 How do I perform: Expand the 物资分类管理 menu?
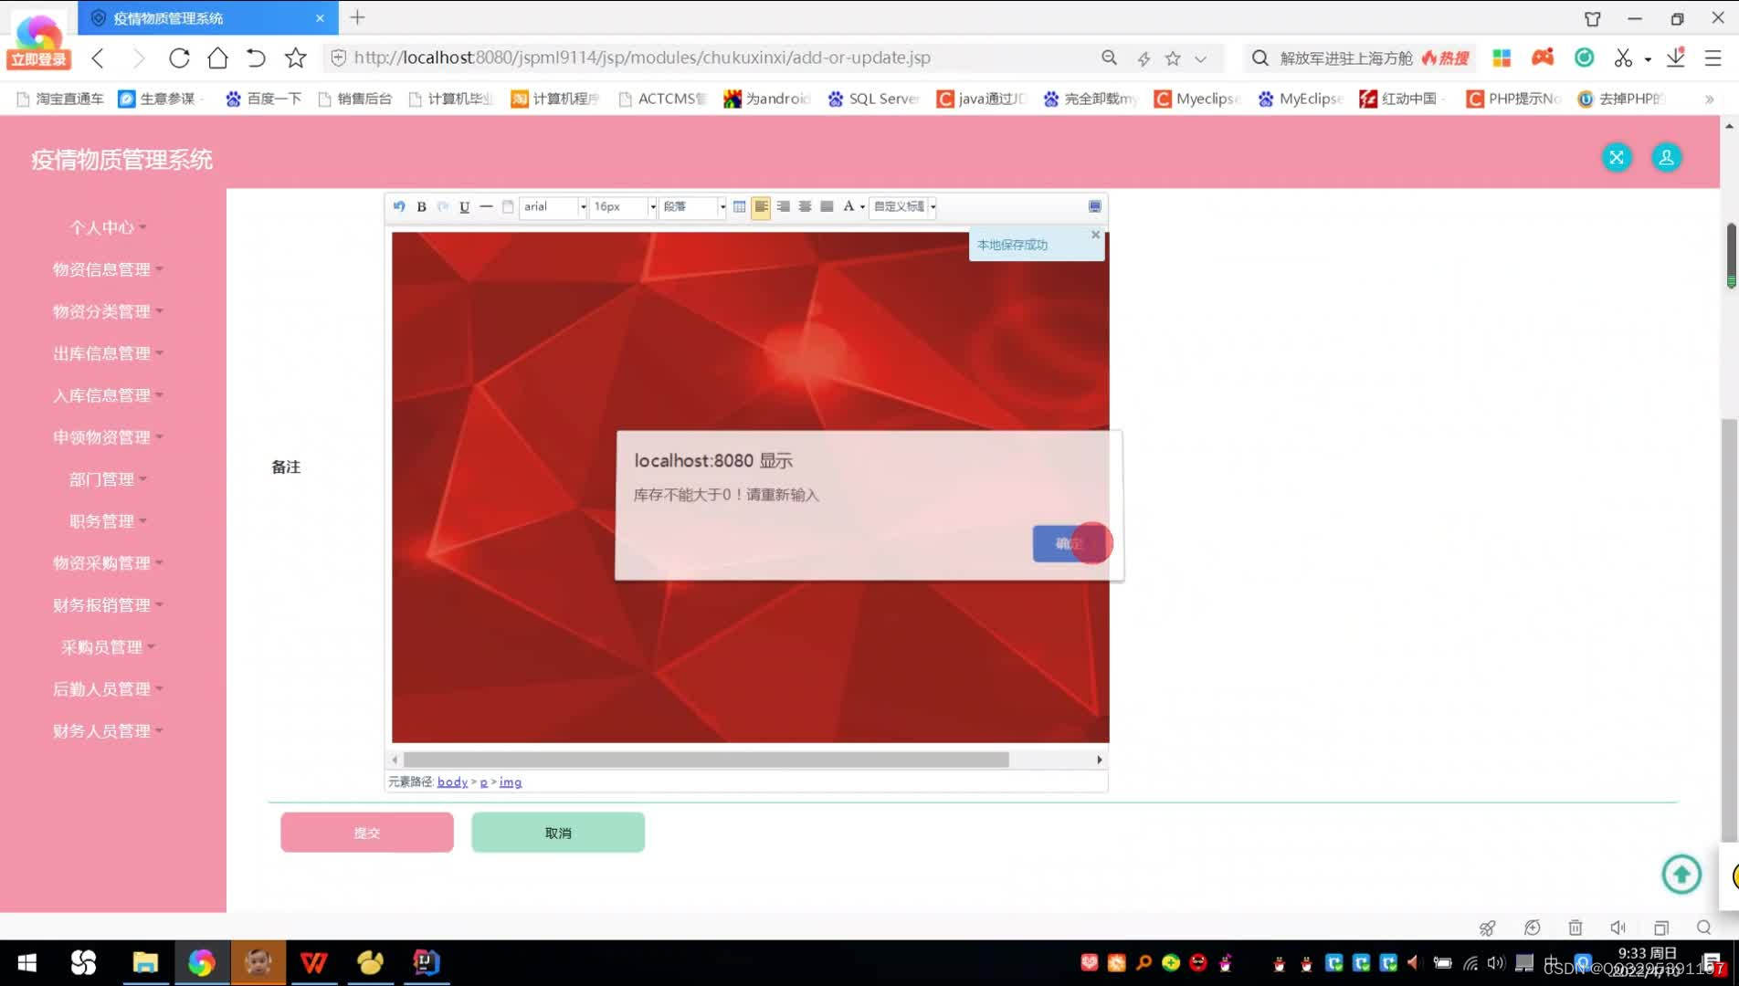108,311
